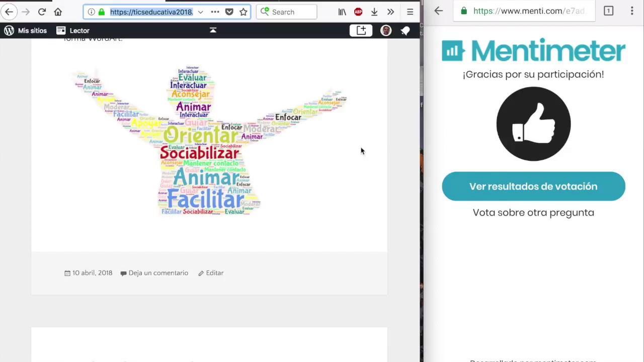Image resolution: width=644 pixels, height=362 pixels.
Task: Save page to Pocket icon
Action: tap(229, 12)
